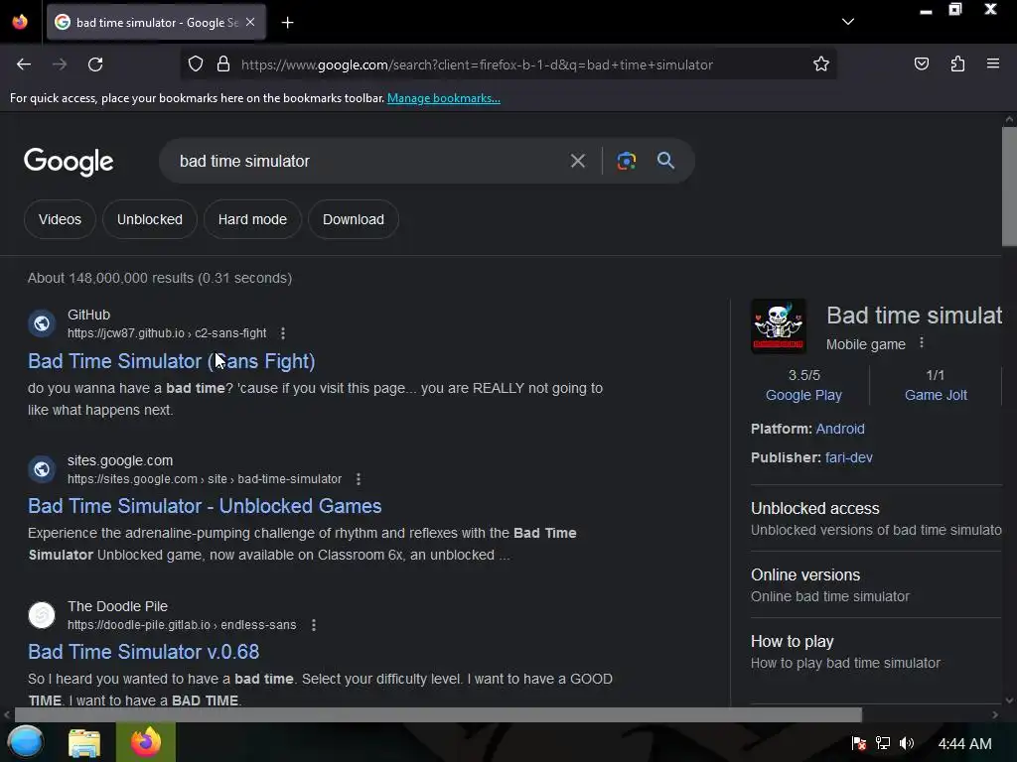The image size is (1017, 762).
Task: Follow the fari-dev publisher link
Action: point(849,457)
